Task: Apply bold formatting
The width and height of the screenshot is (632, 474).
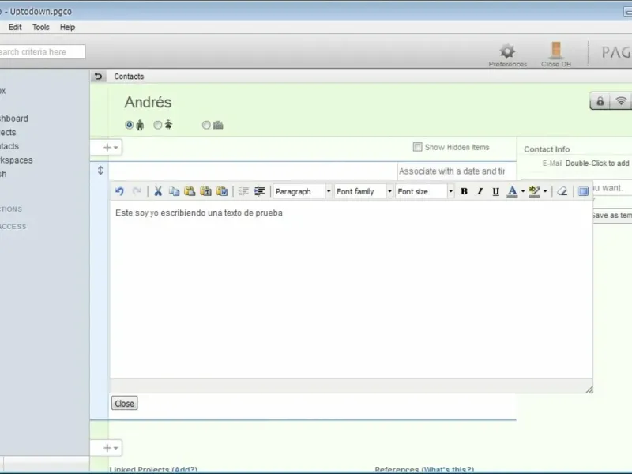Action: pos(464,191)
